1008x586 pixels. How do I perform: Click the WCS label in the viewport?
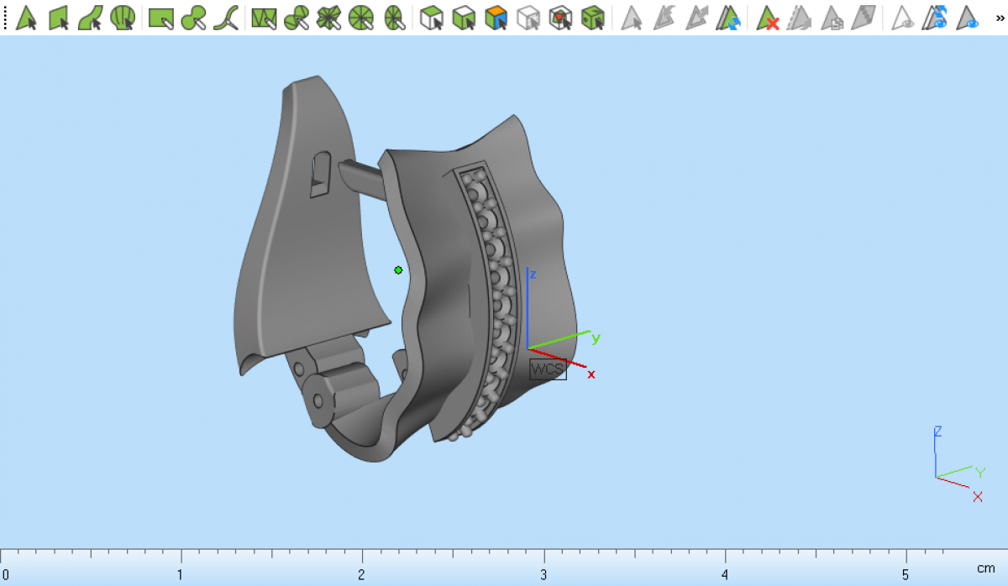(x=547, y=369)
